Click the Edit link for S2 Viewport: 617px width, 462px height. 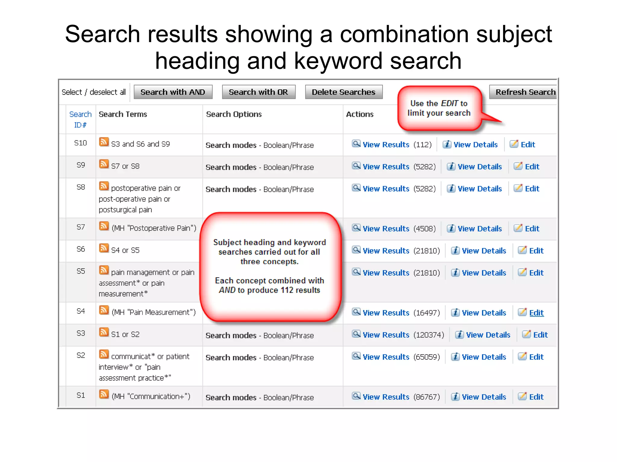[536, 357]
